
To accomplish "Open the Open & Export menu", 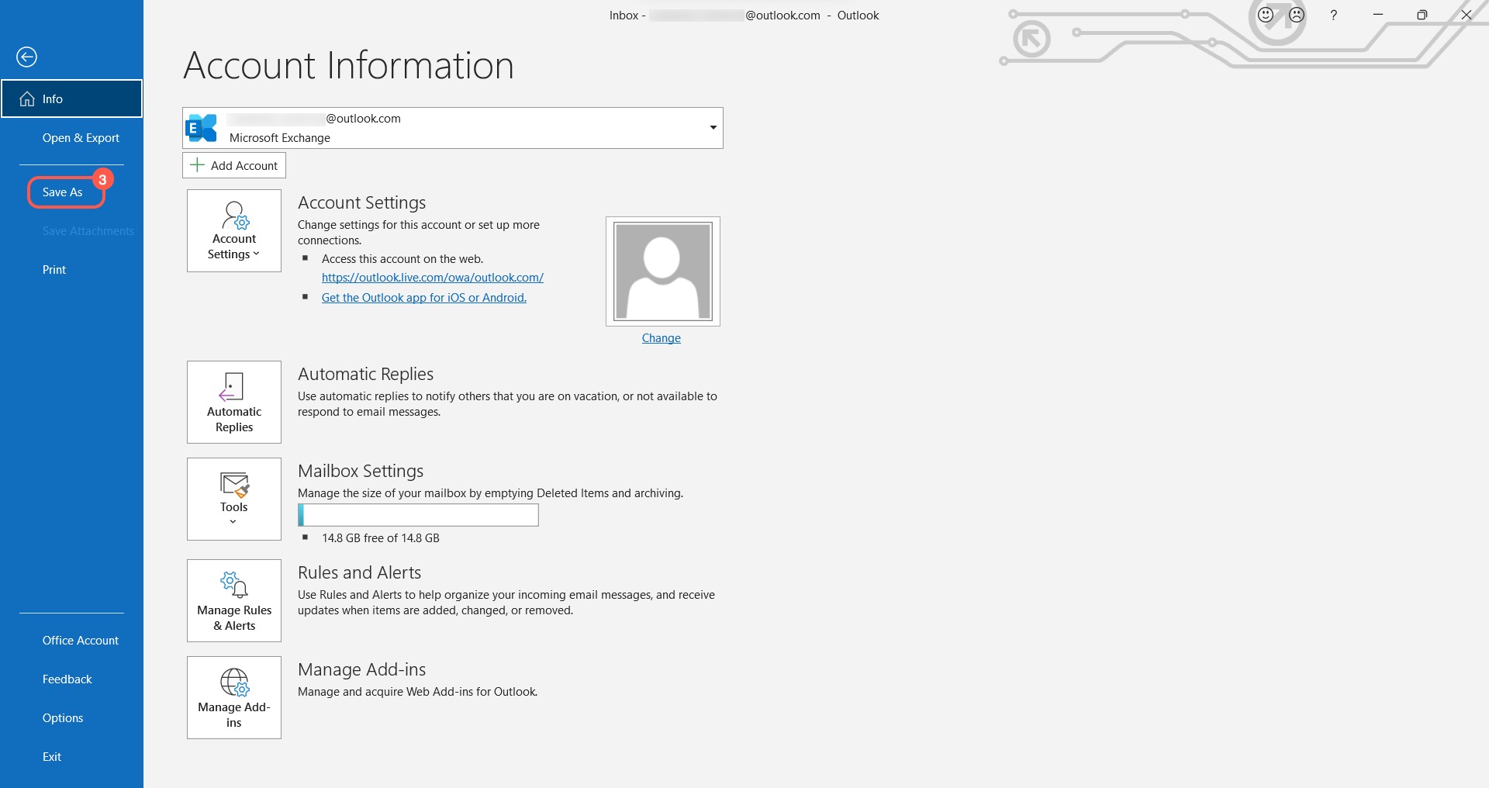I will coord(81,138).
